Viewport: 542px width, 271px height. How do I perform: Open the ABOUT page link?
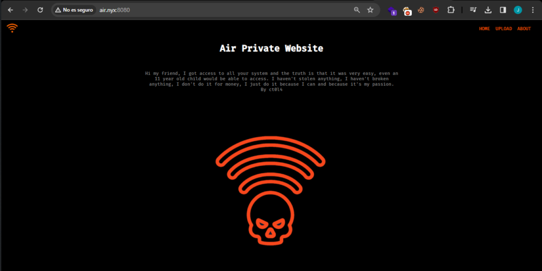pos(524,29)
